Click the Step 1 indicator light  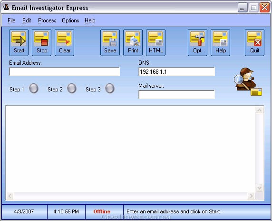click(x=34, y=88)
